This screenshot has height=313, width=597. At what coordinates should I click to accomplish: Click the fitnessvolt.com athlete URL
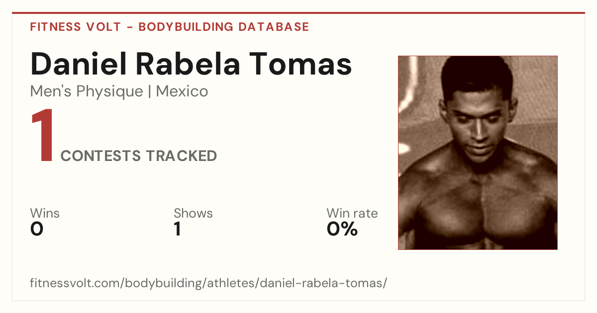[208, 283]
